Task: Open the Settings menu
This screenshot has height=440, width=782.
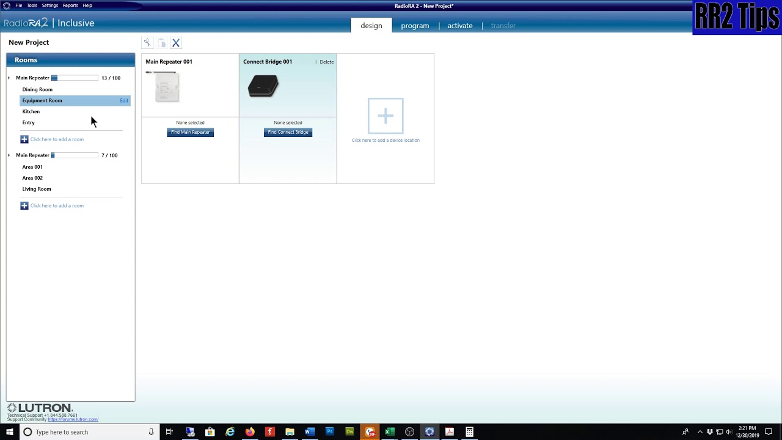Action: (x=50, y=5)
